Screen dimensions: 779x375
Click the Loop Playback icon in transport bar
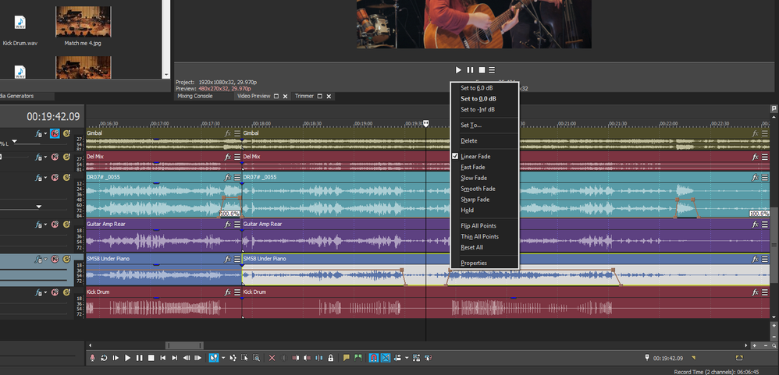click(x=104, y=358)
